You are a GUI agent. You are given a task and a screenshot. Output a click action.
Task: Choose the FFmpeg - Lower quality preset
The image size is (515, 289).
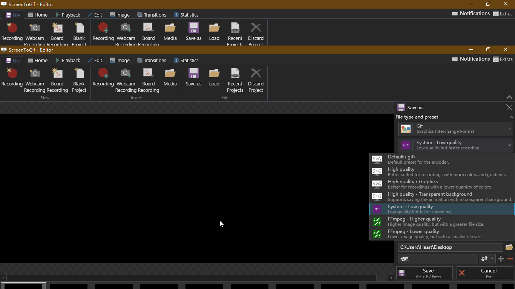[x=442, y=234]
